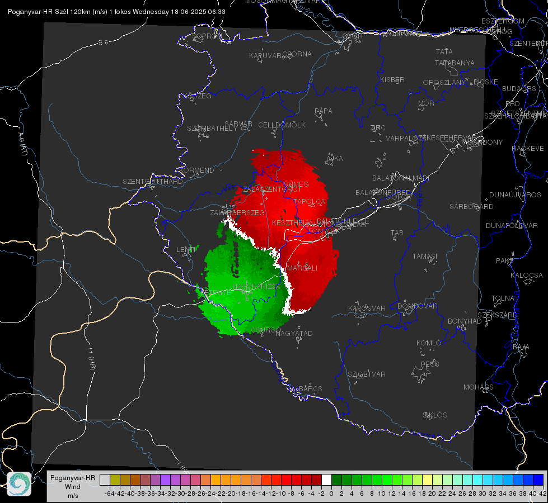
Task: Click the TATA city label
Action: click(444, 51)
